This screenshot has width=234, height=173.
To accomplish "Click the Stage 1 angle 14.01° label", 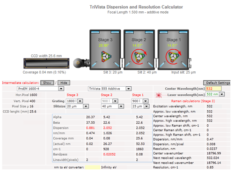I will (172, 45).
